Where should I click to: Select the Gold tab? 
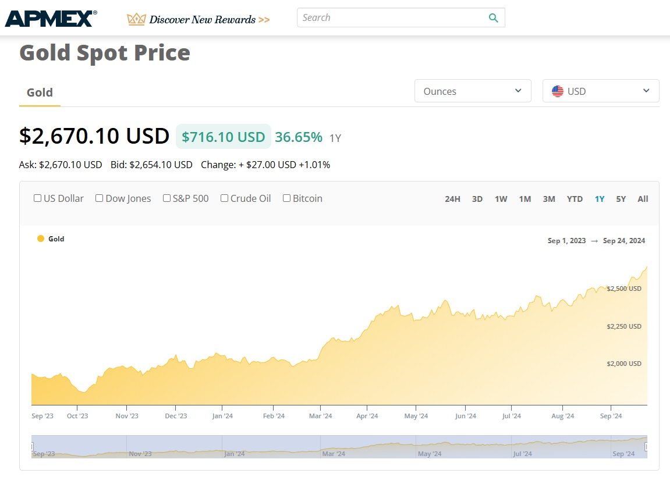(x=40, y=92)
